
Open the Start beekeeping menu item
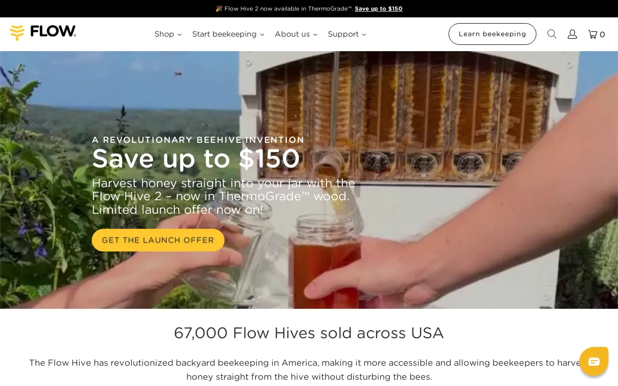point(225,34)
